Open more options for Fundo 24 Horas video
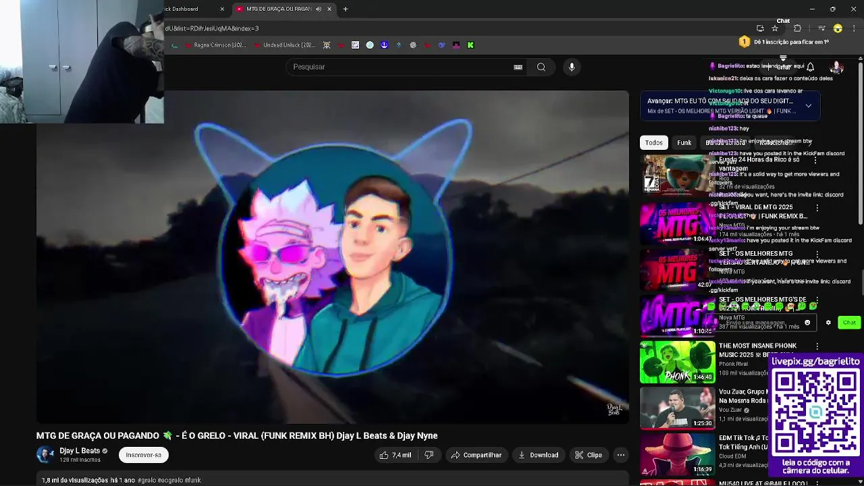The width and height of the screenshot is (864, 486). (815, 161)
